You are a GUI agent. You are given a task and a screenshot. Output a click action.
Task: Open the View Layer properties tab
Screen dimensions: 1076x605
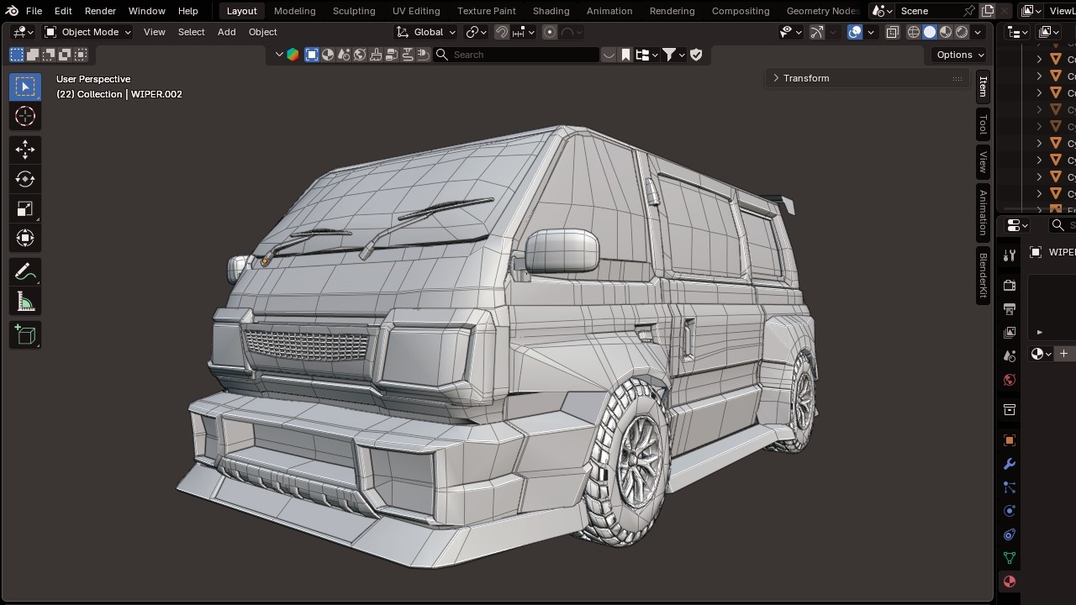(x=1010, y=333)
